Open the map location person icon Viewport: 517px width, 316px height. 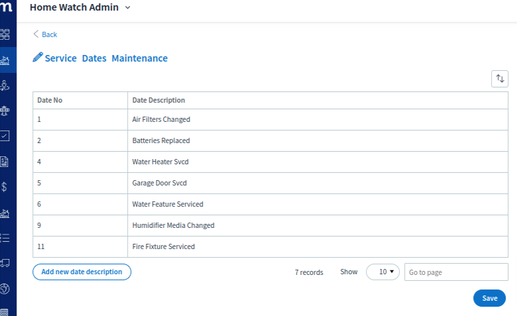click(x=5, y=85)
